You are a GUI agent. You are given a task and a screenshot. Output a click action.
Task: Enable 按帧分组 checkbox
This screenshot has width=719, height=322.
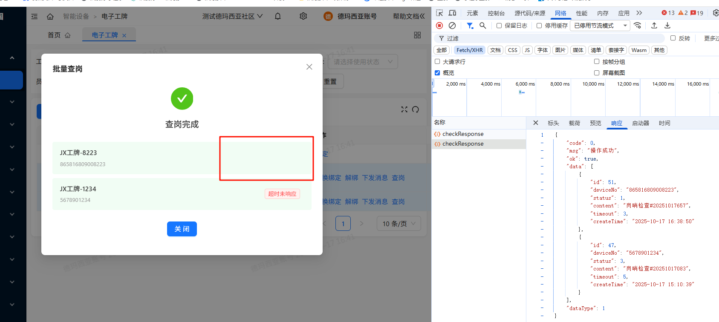tap(597, 61)
